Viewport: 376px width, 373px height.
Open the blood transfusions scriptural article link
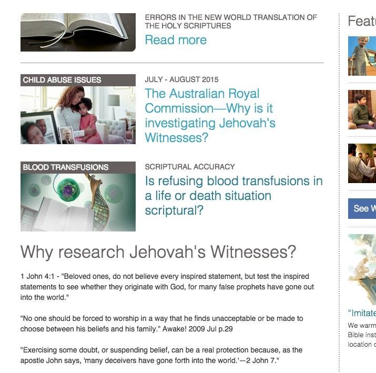pyautogui.click(x=234, y=196)
